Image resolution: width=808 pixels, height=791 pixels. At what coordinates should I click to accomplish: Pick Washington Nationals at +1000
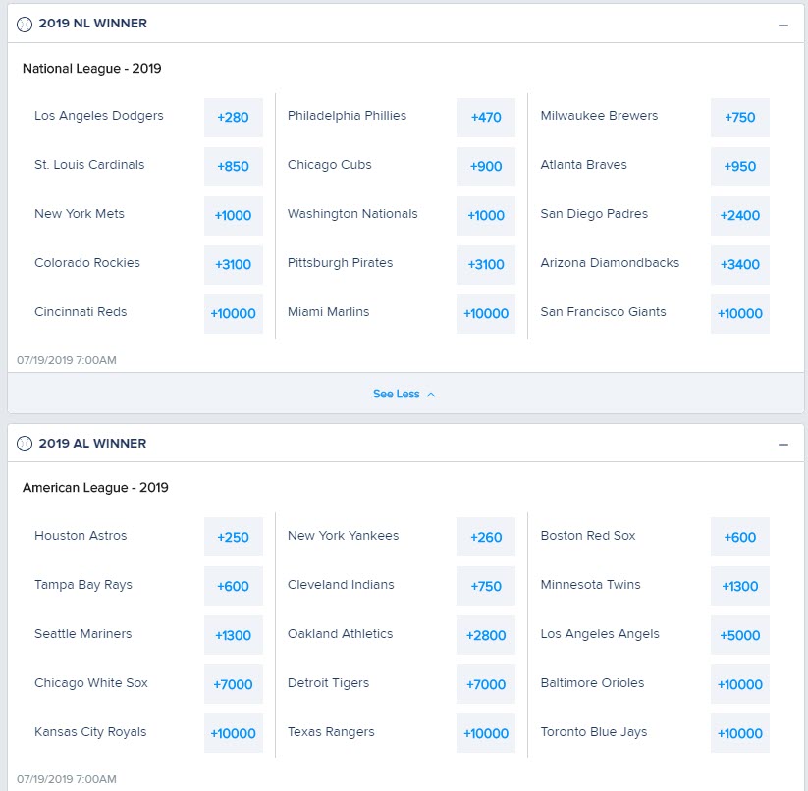tap(486, 215)
